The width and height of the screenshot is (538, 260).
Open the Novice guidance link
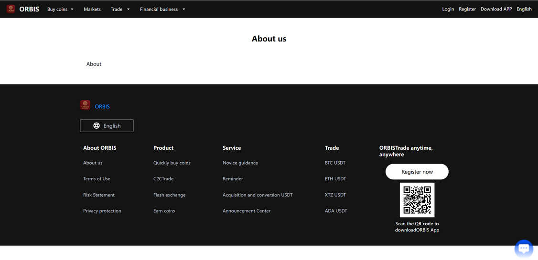coord(240,163)
